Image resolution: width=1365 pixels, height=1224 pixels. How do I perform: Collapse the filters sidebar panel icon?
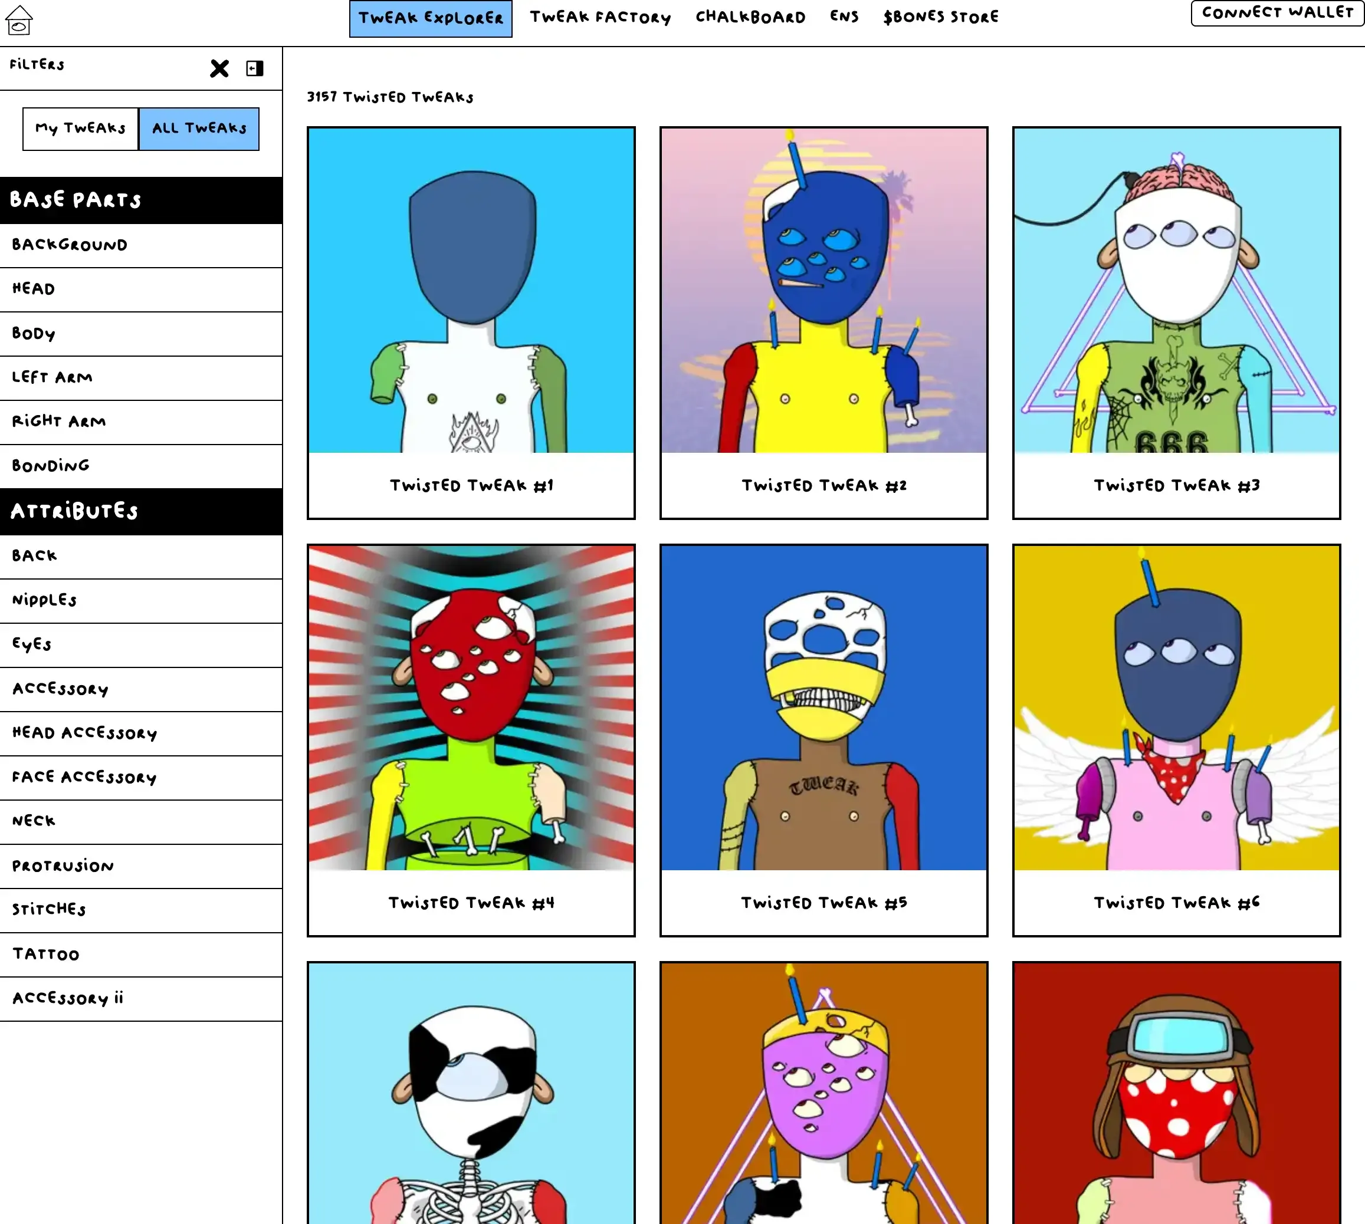pyautogui.click(x=254, y=68)
